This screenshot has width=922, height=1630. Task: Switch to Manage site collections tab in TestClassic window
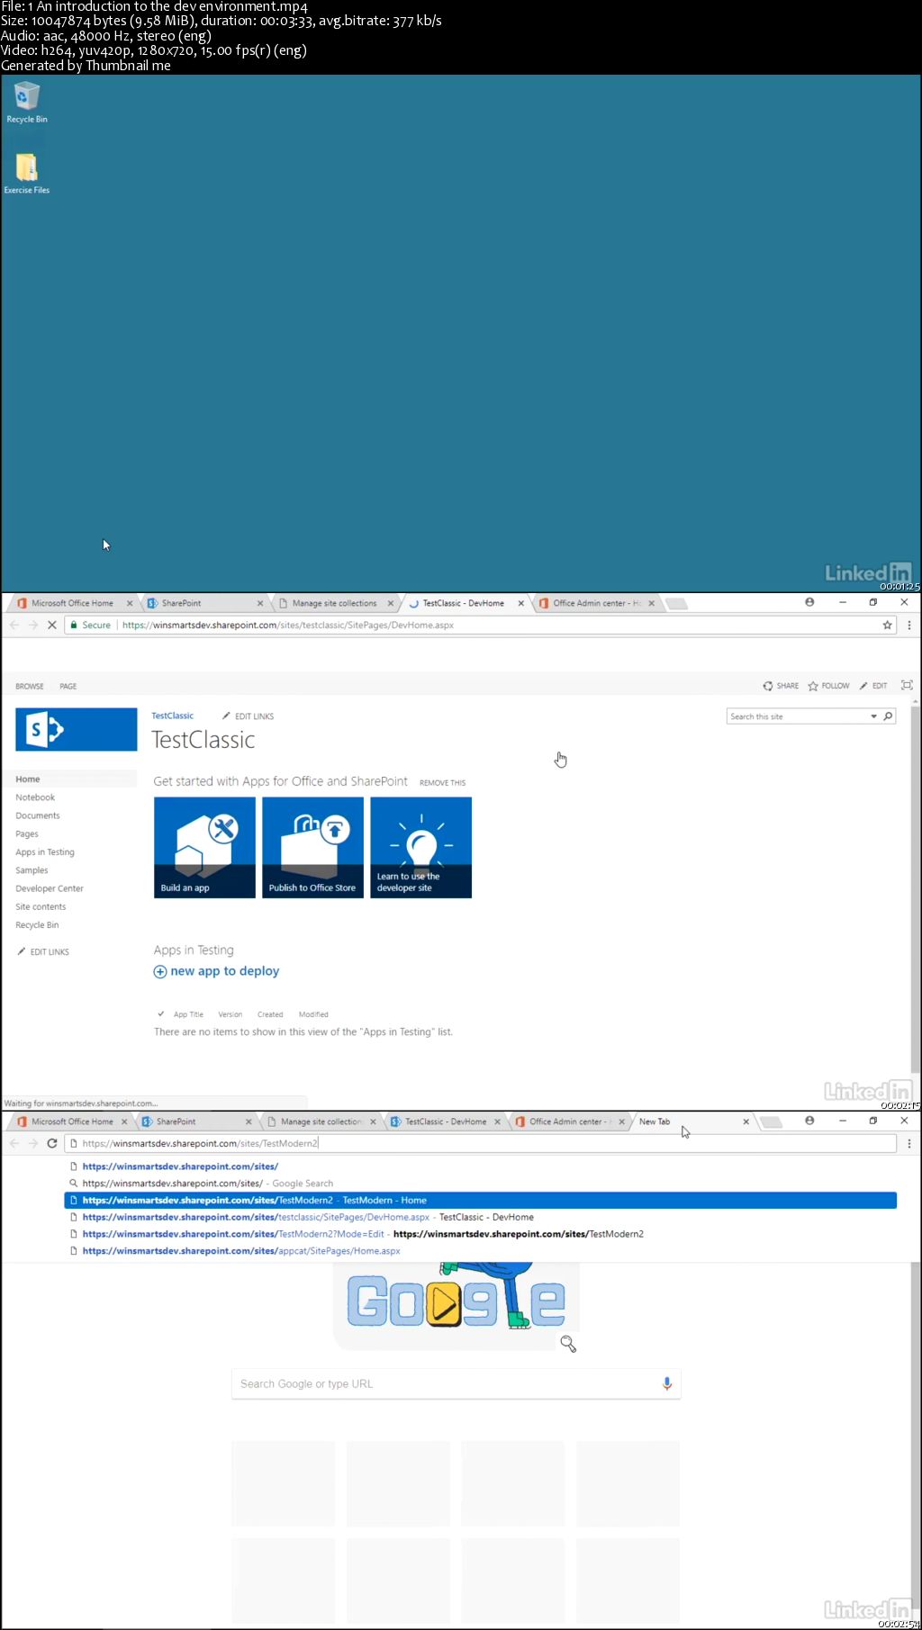(334, 603)
